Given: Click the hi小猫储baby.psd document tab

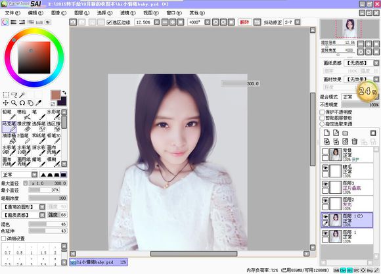Looking at the screenshot, I should coord(99,262).
